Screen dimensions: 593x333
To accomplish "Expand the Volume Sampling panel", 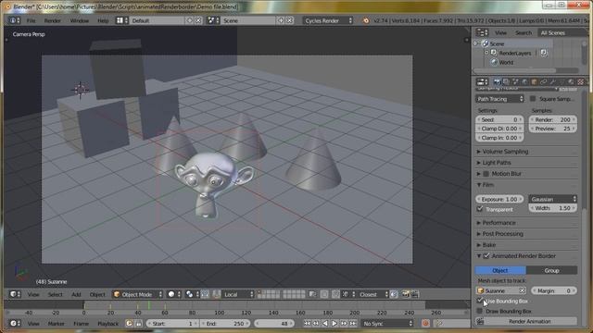I will [x=505, y=152].
